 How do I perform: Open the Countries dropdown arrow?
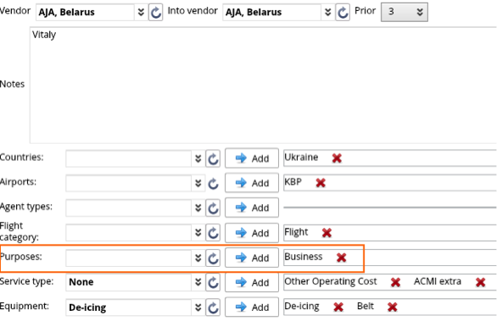[198, 158]
